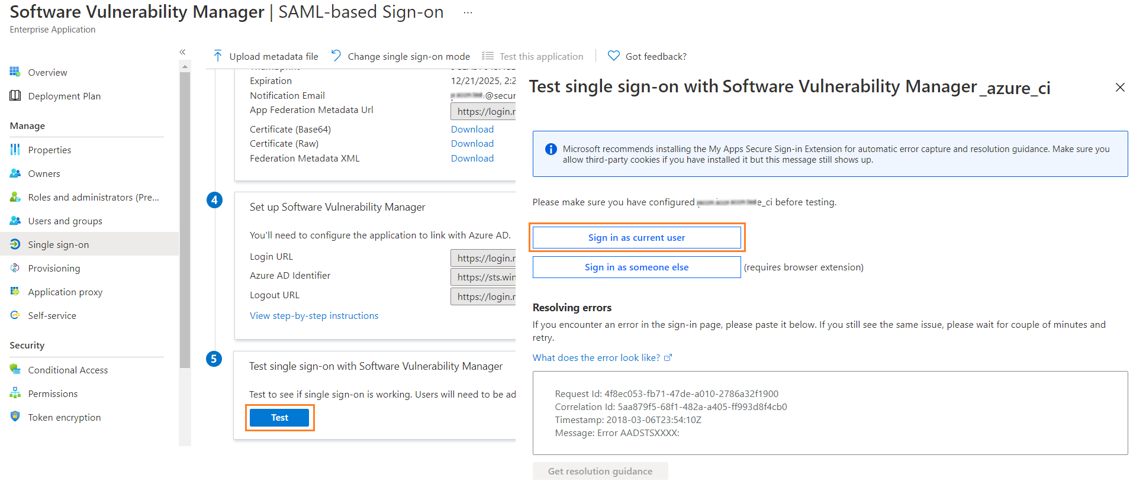Select Single sign-on in sidebar
This screenshot has height=497, width=1146.
[58, 244]
